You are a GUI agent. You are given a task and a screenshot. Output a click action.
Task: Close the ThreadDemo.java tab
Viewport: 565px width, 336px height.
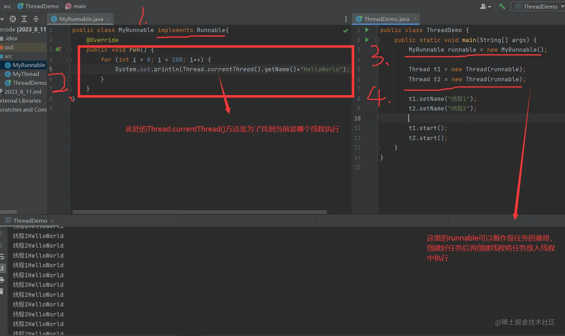tap(415, 19)
